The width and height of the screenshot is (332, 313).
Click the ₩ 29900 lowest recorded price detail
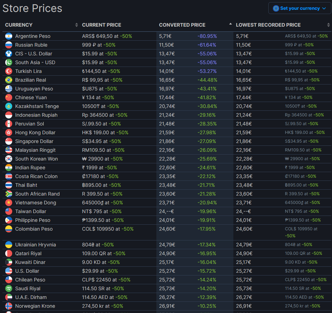point(302,159)
